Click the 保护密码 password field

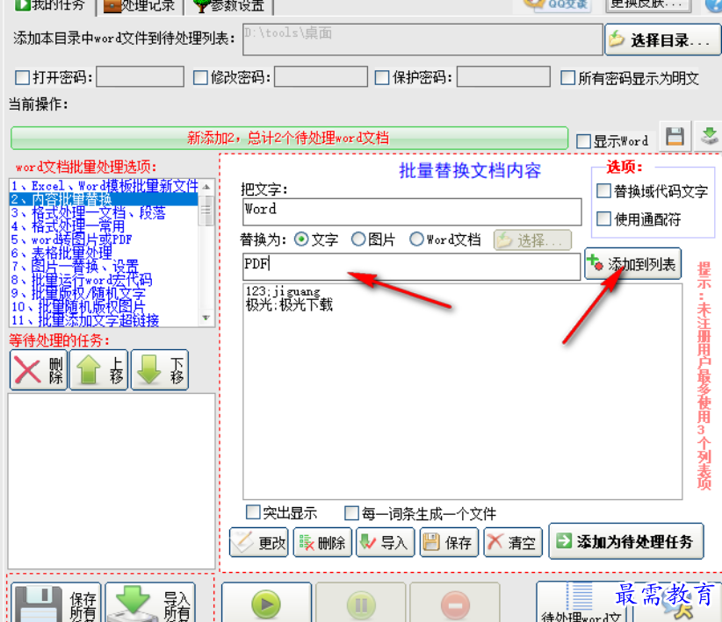tap(504, 76)
